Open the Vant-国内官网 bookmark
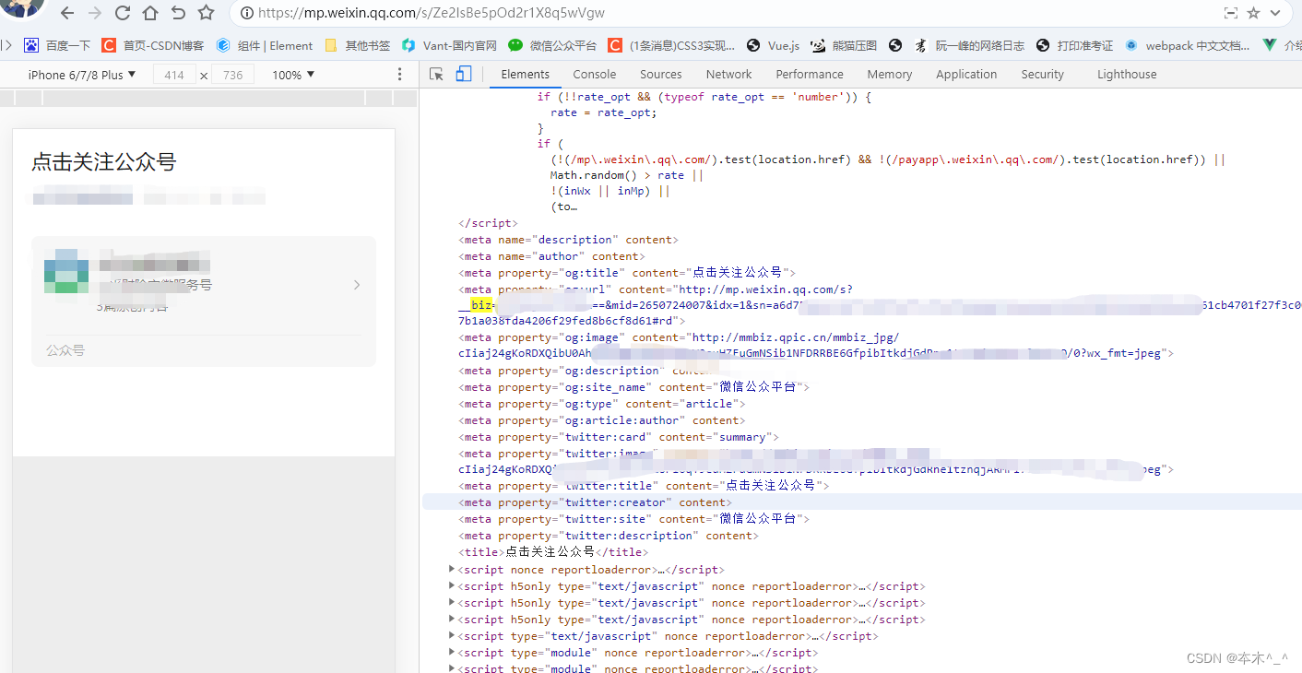The width and height of the screenshot is (1302, 673). tap(449, 45)
